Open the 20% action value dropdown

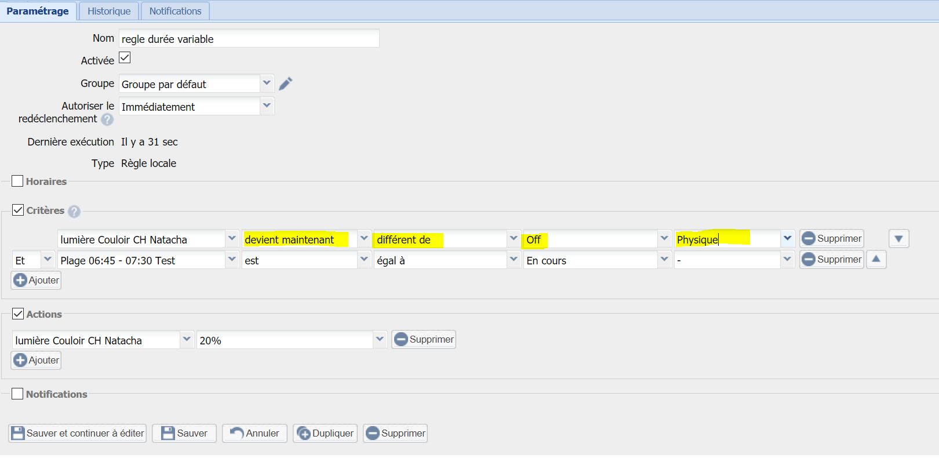(380, 339)
